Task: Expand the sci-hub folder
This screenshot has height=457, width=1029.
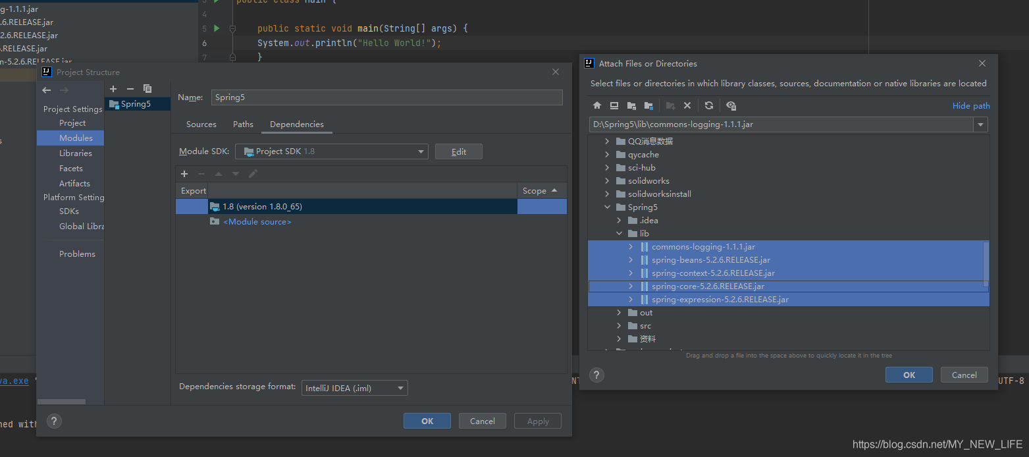Action: click(x=607, y=168)
